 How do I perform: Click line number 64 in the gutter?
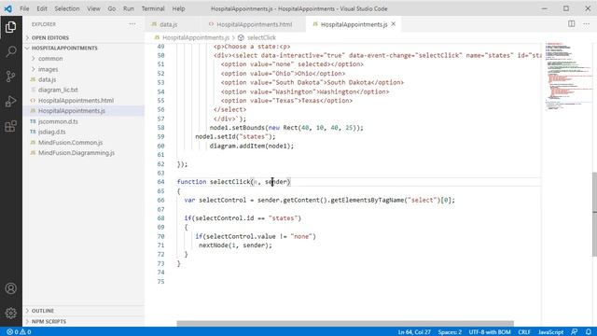click(160, 182)
